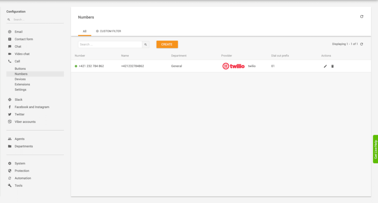378x203 pixels.
Task: Open the Twitter settings in the sidebar
Action: [x=20, y=114]
